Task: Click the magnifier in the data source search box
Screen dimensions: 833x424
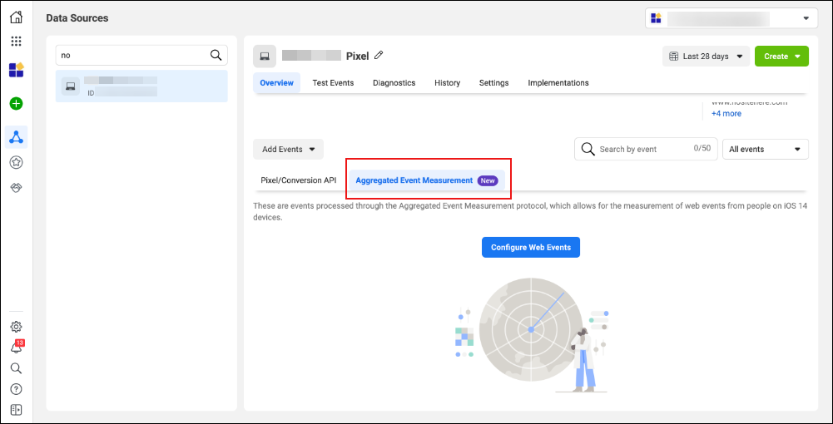Action: tap(216, 55)
